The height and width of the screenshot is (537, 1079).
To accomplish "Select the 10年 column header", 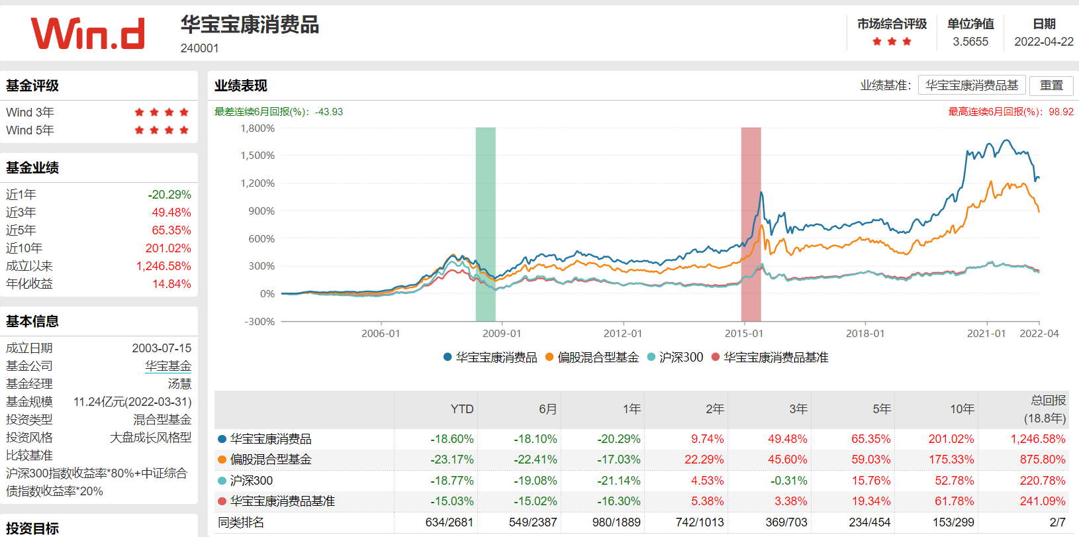I will coord(962,409).
